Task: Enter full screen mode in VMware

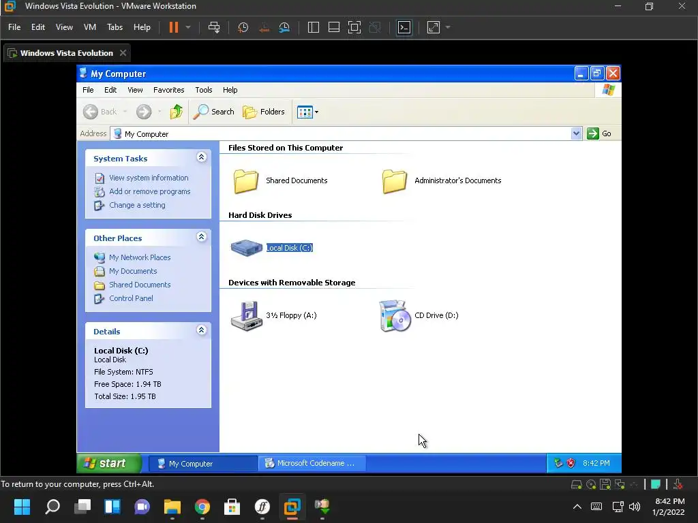Action: pyautogui.click(x=354, y=27)
